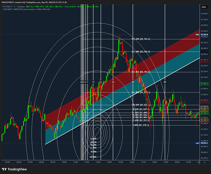This screenshot has width=211, height=174.
Task: Select the Fib circle 100.00% label
Action: [x=93, y=157]
